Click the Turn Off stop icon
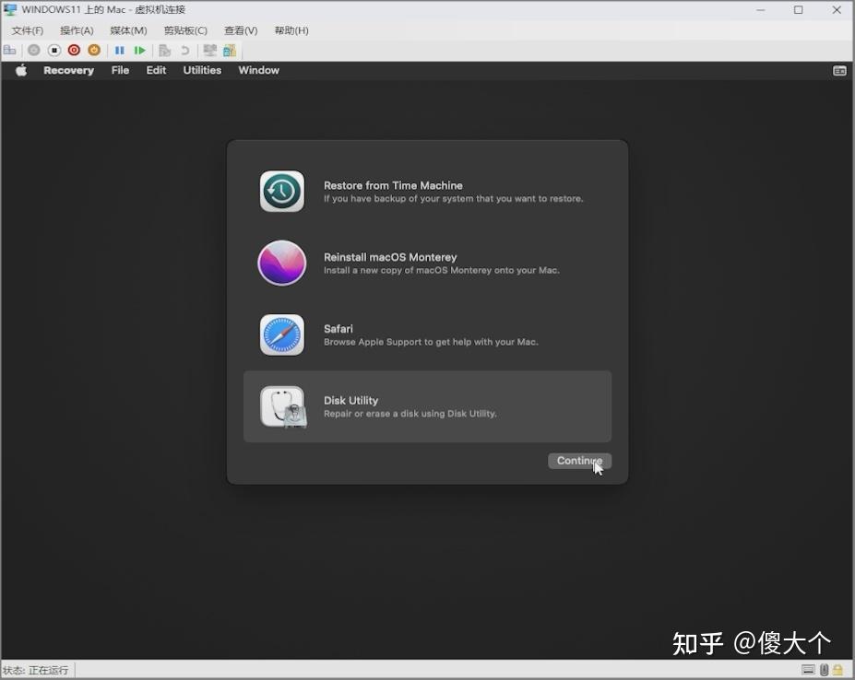The image size is (855, 680). (54, 50)
